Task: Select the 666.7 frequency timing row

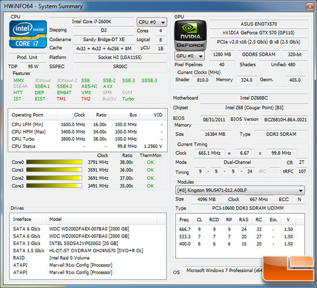Action: pyautogui.click(x=240, y=229)
